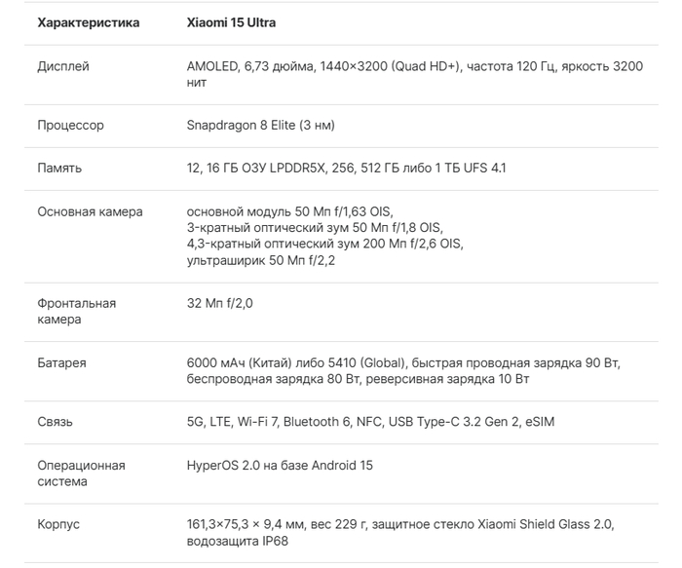Viewport: 682px width, 568px height.
Task: Select the "Фронтальная камера" row label
Action: 76,312
